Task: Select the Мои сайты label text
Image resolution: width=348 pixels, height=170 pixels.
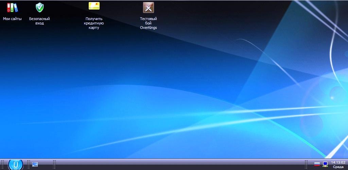Action: (x=13, y=19)
